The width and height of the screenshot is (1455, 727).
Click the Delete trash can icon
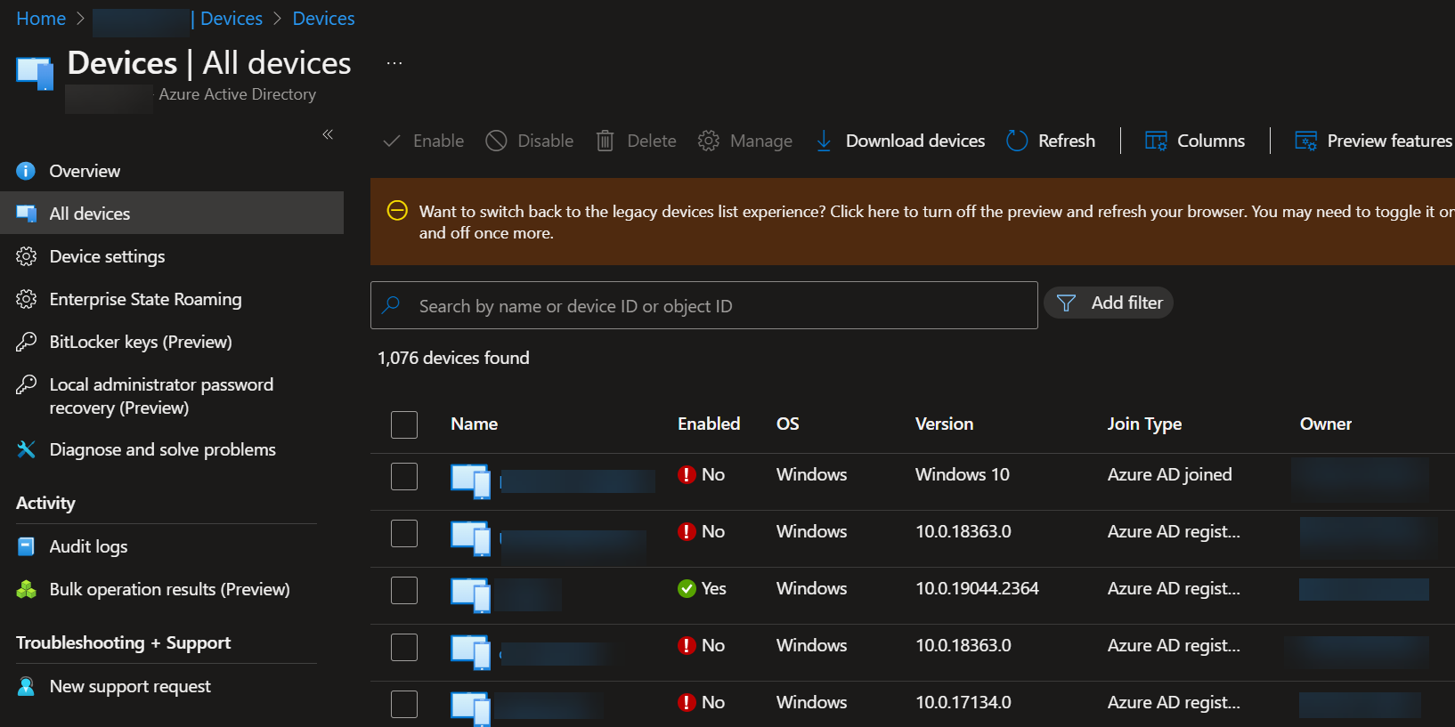(605, 141)
